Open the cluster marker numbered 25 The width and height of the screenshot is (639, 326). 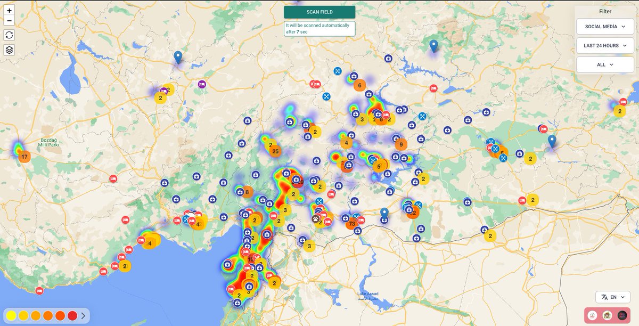275,151
